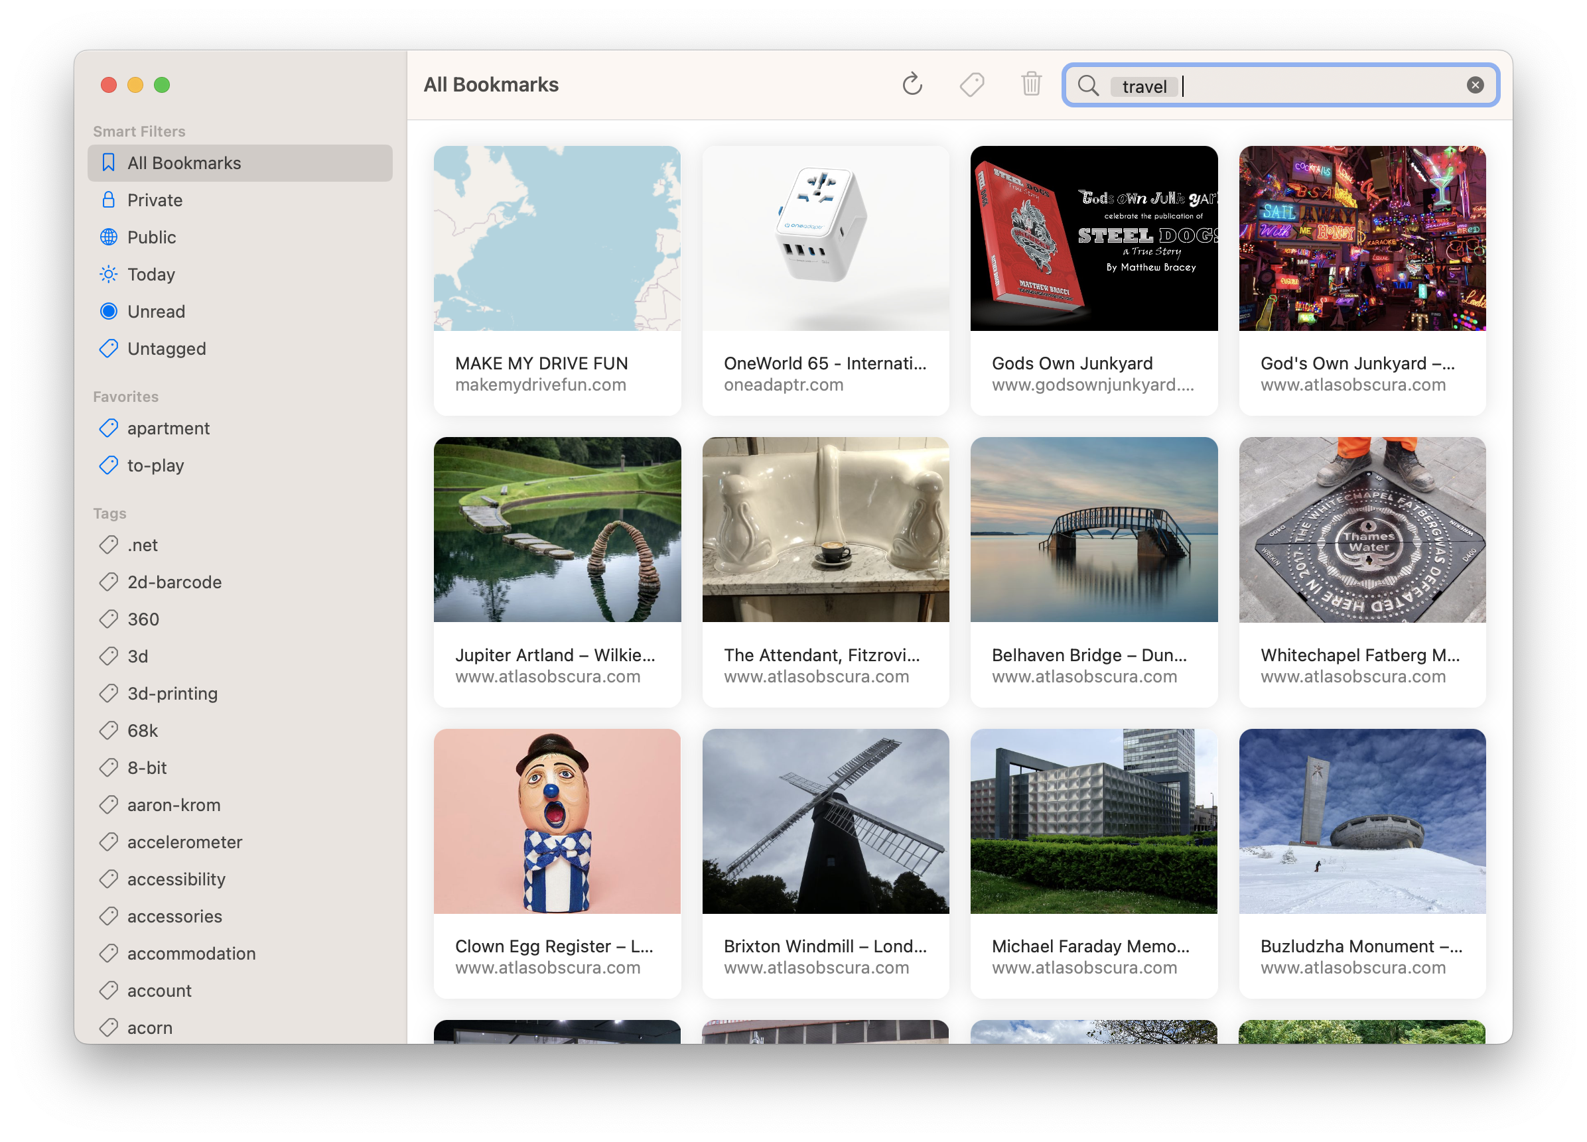Viewport: 1587px width, 1142px height.
Task: Click the magnifying glass search icon
Action: click(x=1088, y=86)
